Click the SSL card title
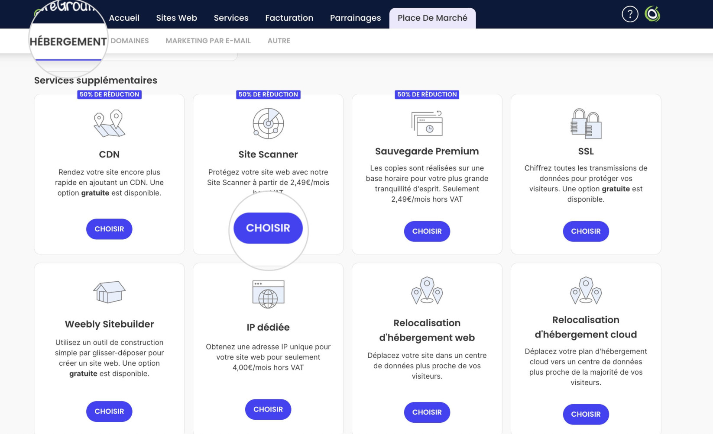The image size is (713, 434). click(x=586, y=151)
